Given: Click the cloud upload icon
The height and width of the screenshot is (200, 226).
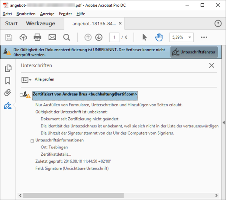Looking at the screenshot, I should click(x=23, y=38).
